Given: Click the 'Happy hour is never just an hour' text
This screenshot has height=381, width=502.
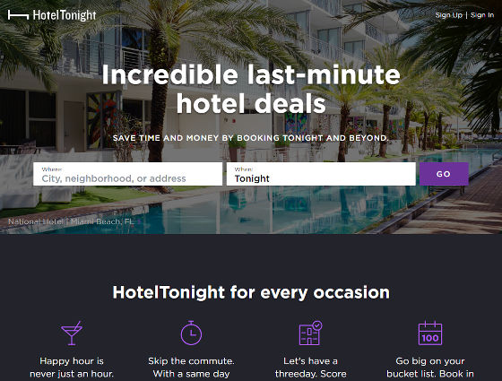Looking at the screenshot, I should pos(72,368).
